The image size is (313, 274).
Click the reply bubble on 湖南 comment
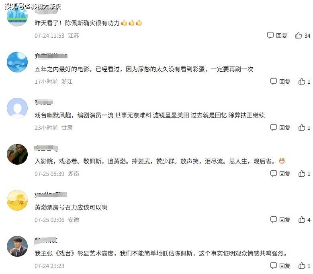[x=273, y=173]
